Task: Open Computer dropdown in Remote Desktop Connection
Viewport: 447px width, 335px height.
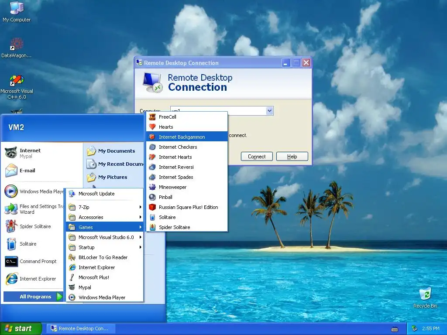Action: point(269,110)
